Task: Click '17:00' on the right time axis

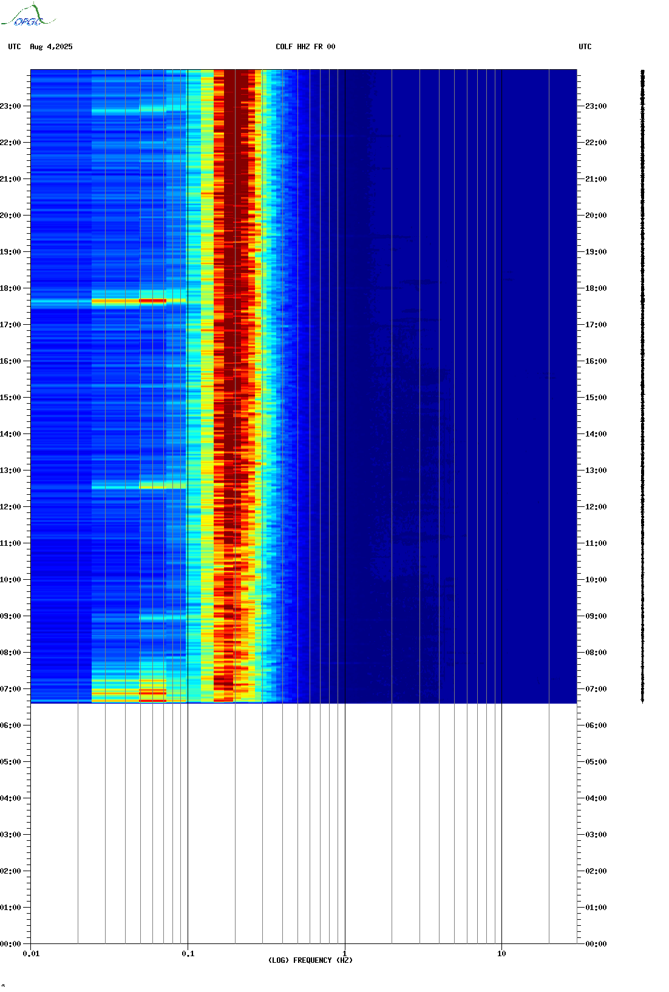Action: coord(596,325)
